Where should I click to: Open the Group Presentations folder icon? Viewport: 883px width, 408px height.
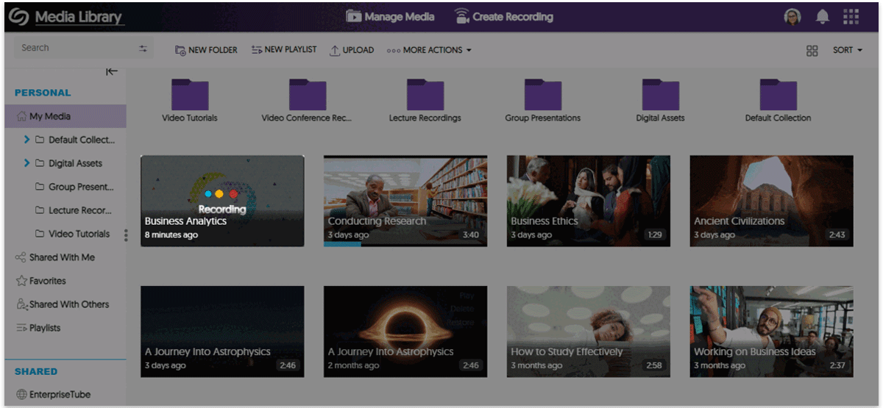pyautogui.click(x=543, y=95)
